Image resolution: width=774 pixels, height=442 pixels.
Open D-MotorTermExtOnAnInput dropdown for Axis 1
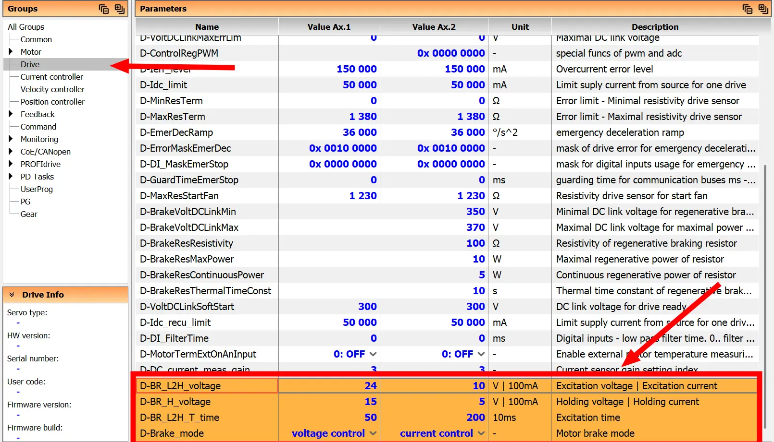373,354
